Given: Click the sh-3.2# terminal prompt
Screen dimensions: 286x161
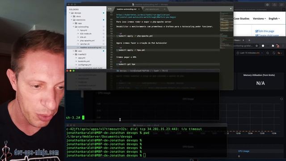Looking at the screenshot, I should click(73, 118).
